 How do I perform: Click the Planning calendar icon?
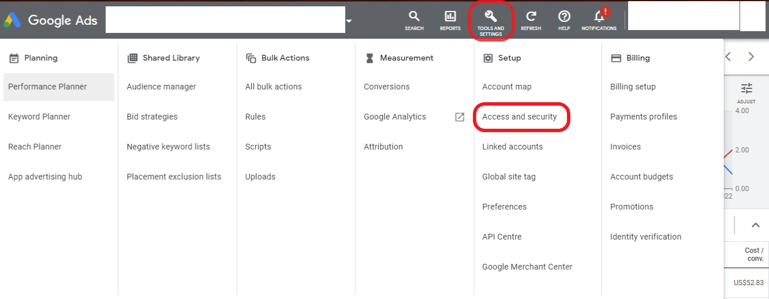click(x=14, y=58)
